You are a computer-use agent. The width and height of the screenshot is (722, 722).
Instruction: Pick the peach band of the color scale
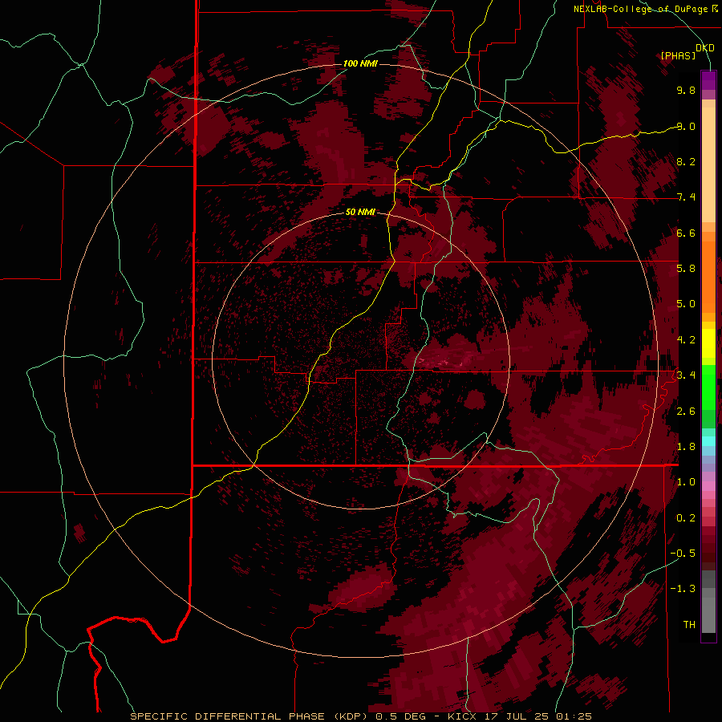pos(708,164)
